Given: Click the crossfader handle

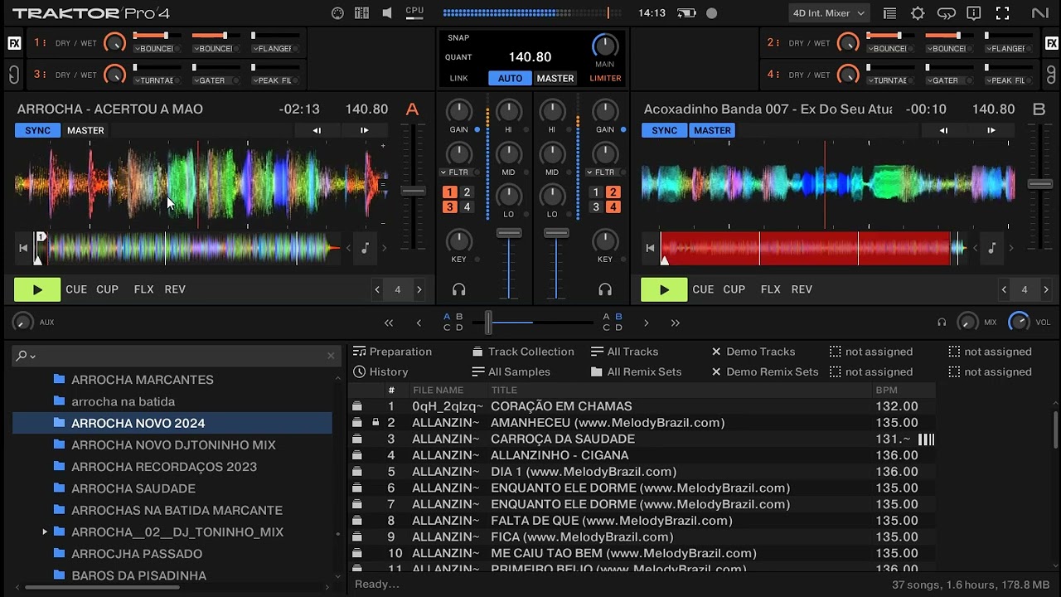Looking at the screenshot, I should point(488,323).
